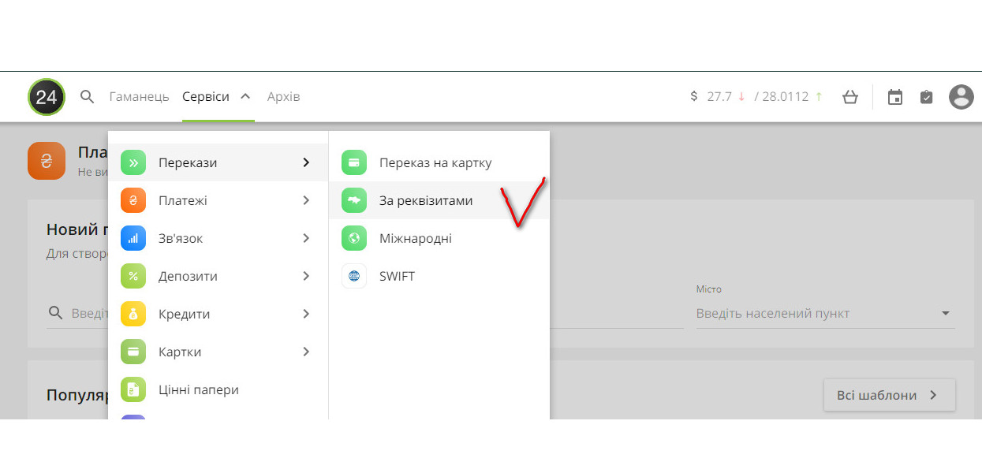Viewport: 982px width, 473px height.
Task: Switch to the Гаманець tab
Action: tap(139, 97)
